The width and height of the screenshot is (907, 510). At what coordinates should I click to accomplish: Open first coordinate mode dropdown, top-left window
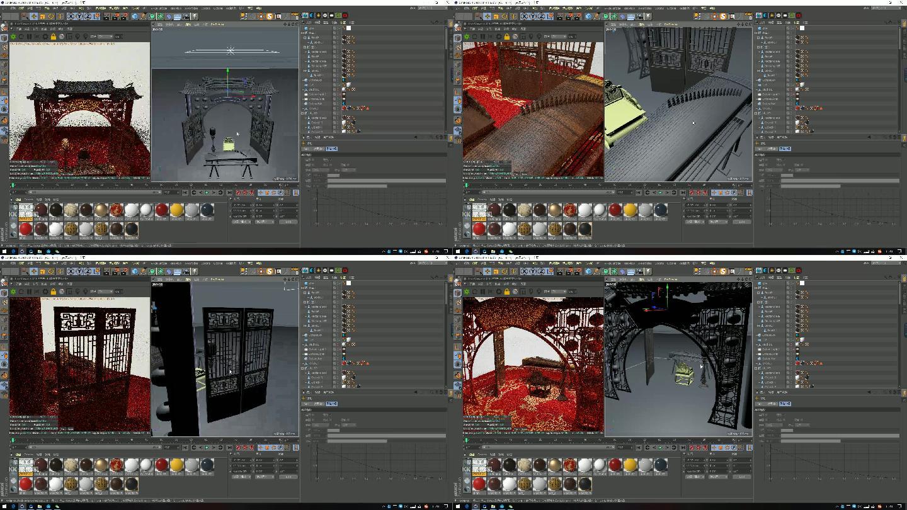pyautogui.click(x=241, y=222)
